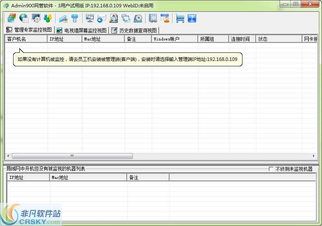This screenshot has width=322, height=226.
Task: Click the desktop monitor screen icon
Action: pos(90,18)
